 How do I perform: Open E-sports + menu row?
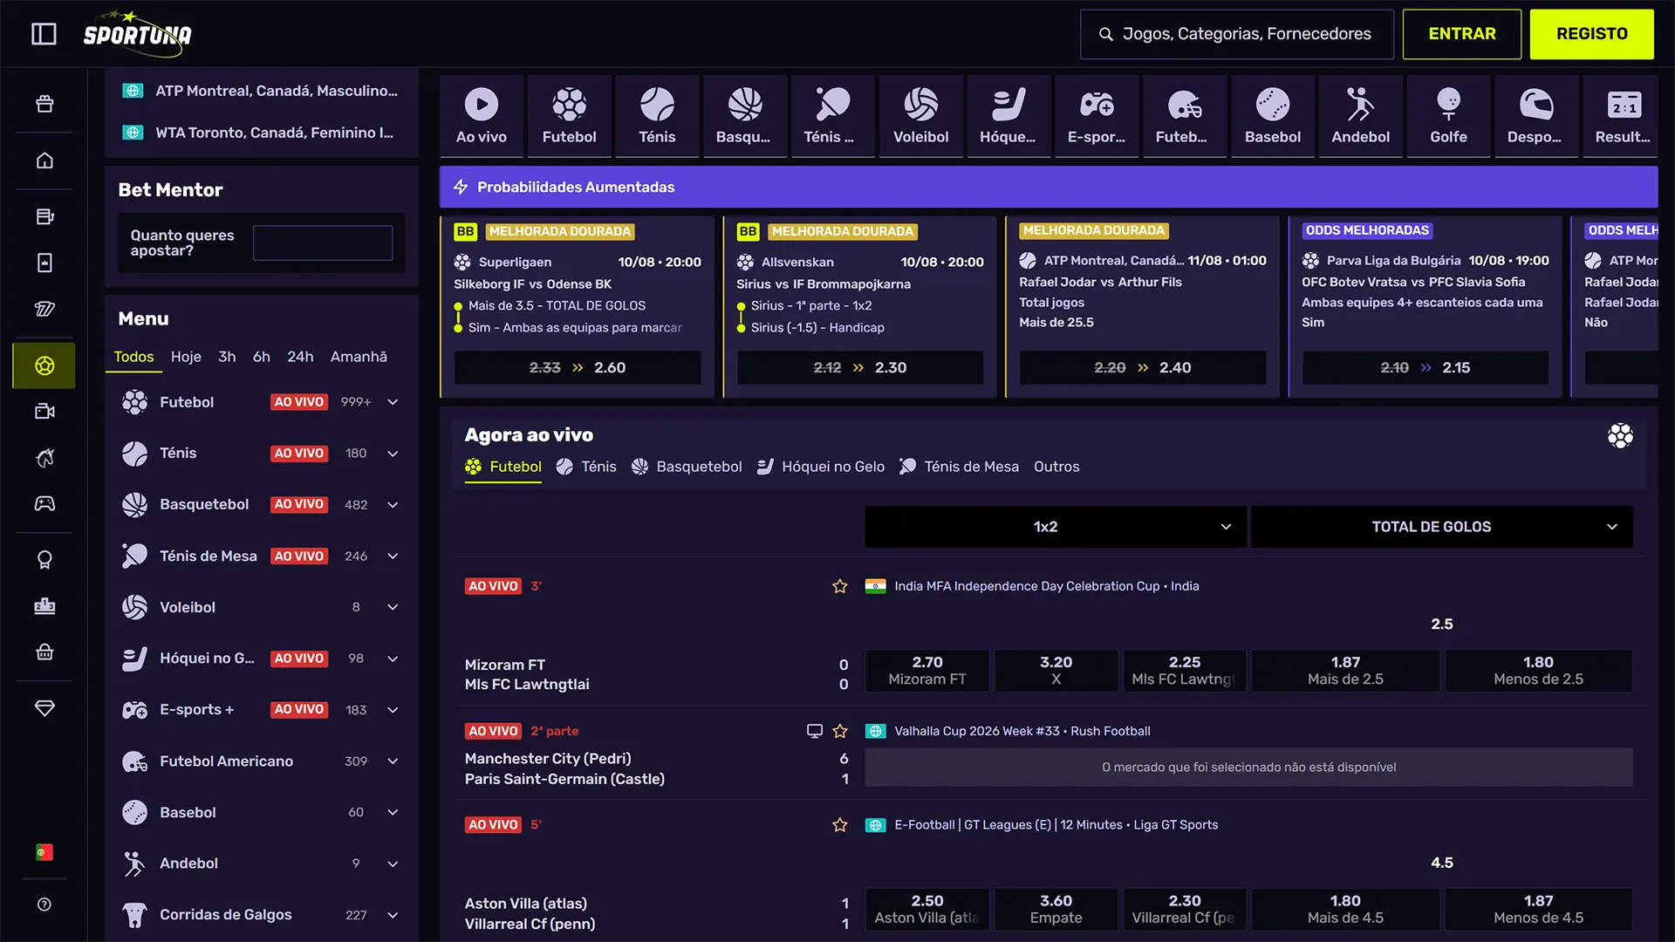pyautogui.click(x=261, y=710)
